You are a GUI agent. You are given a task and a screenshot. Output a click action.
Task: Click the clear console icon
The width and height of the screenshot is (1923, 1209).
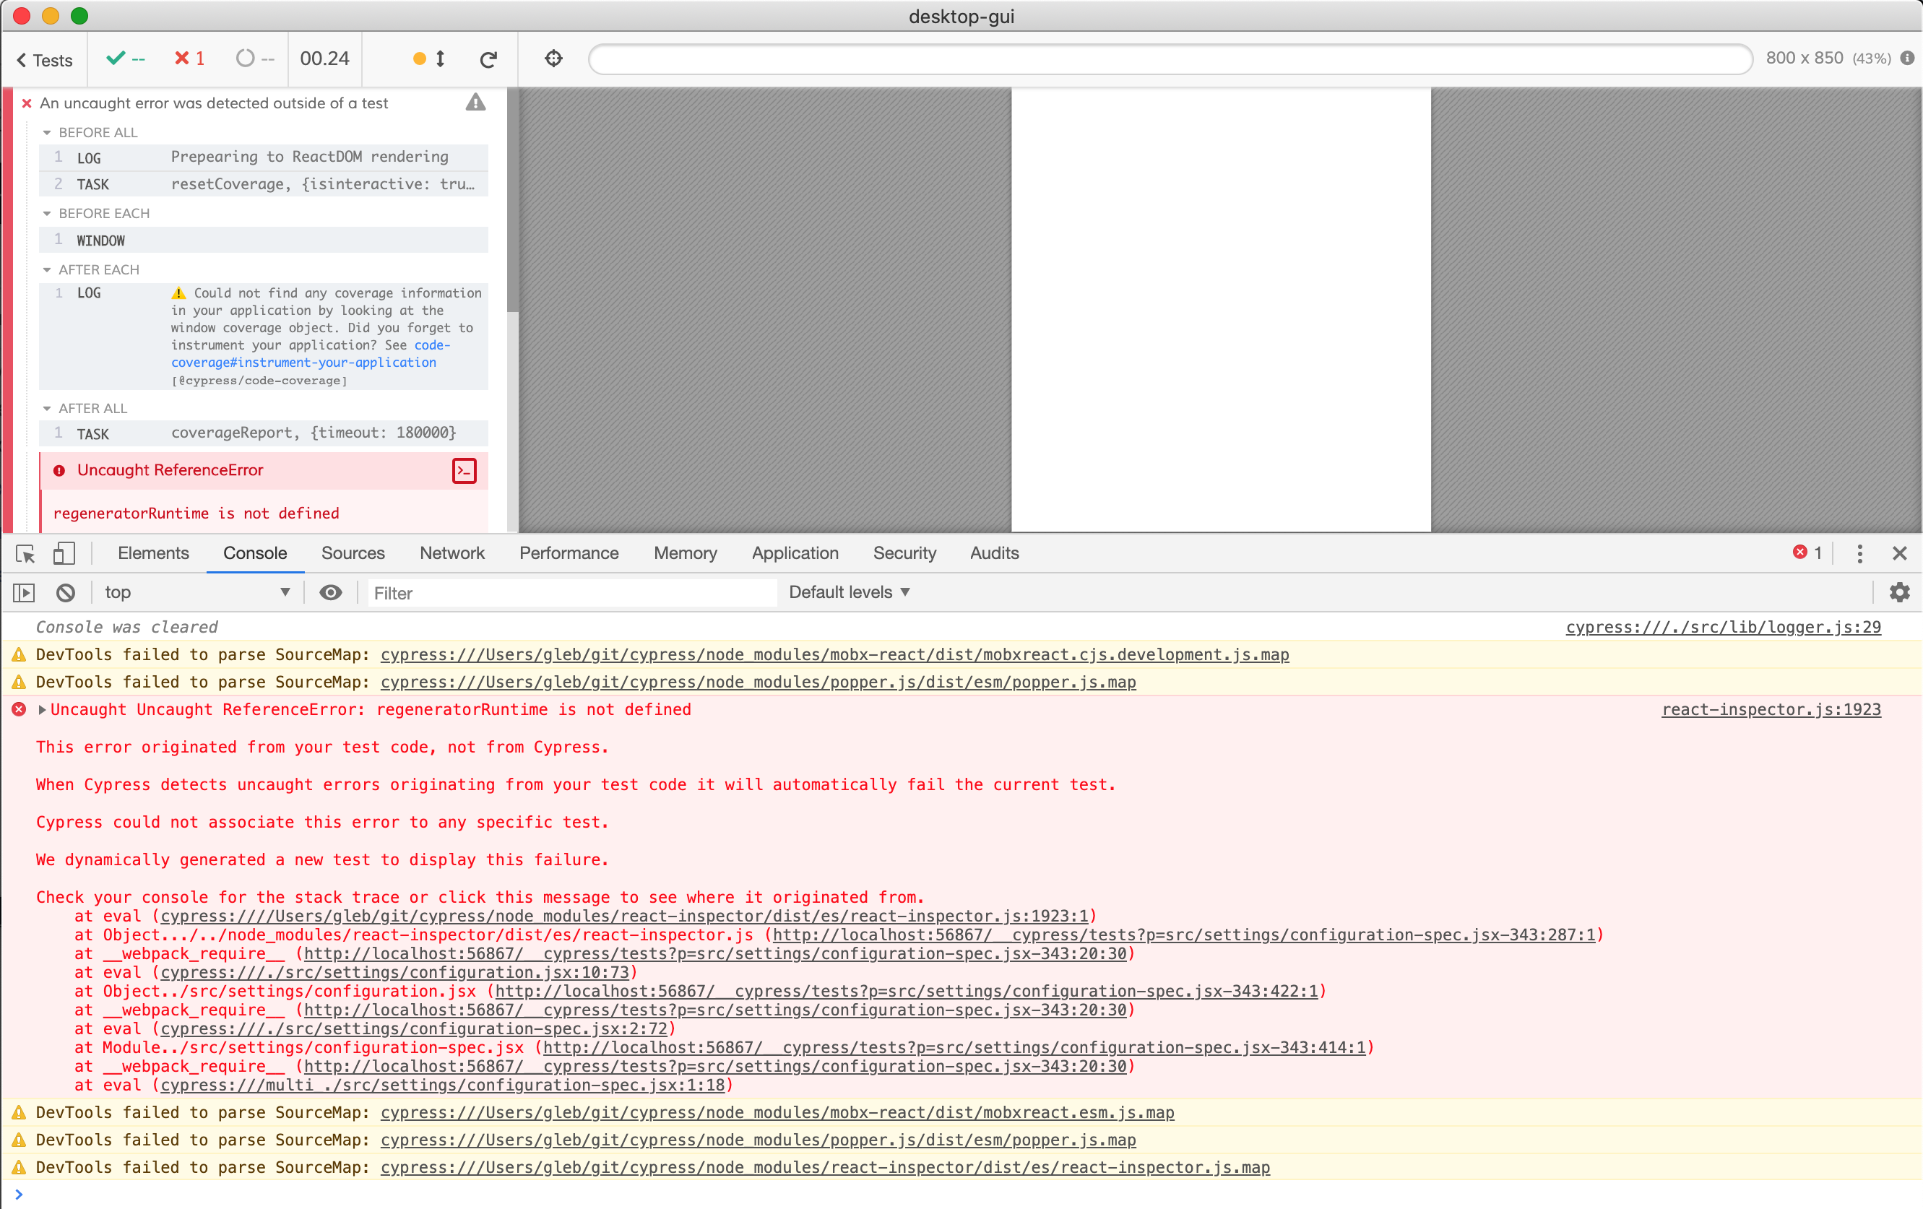[66, 592]
